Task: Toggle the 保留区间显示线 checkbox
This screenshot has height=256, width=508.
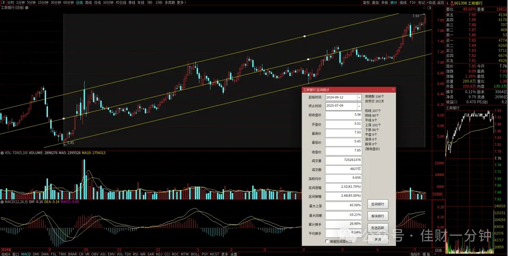Action: click(327, 241)
